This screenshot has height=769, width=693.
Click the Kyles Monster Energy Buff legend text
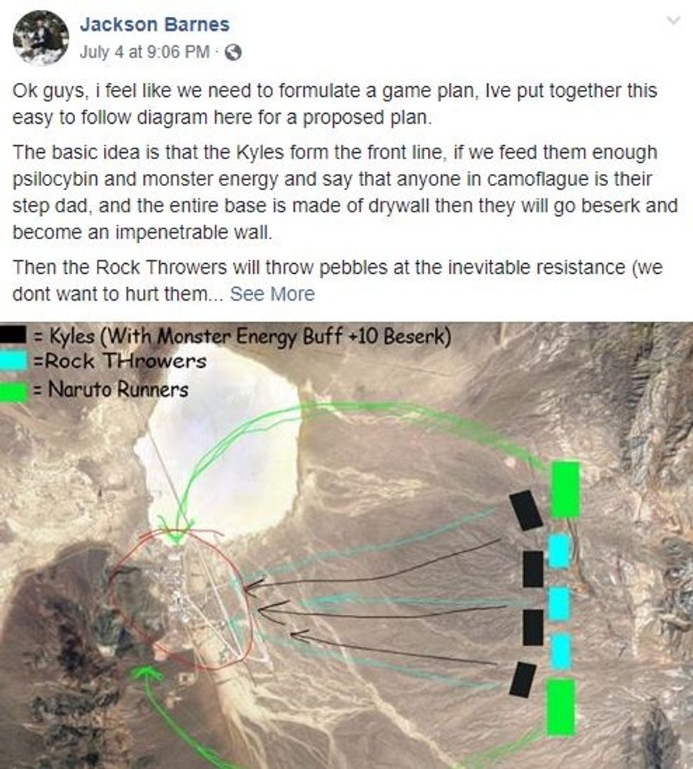(x=242, y=337)
